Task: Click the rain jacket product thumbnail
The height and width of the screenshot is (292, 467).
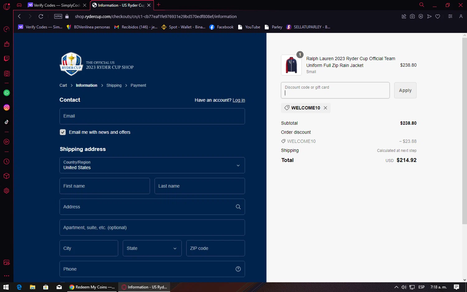Action: click(291, 65)
